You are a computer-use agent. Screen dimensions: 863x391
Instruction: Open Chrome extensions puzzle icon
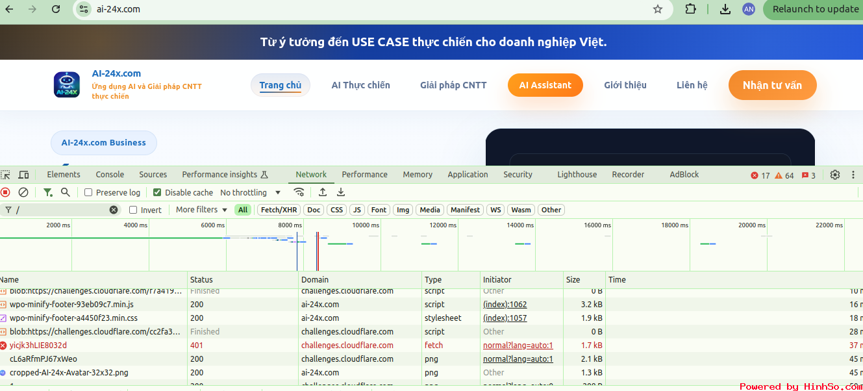[x=691, y=9]
